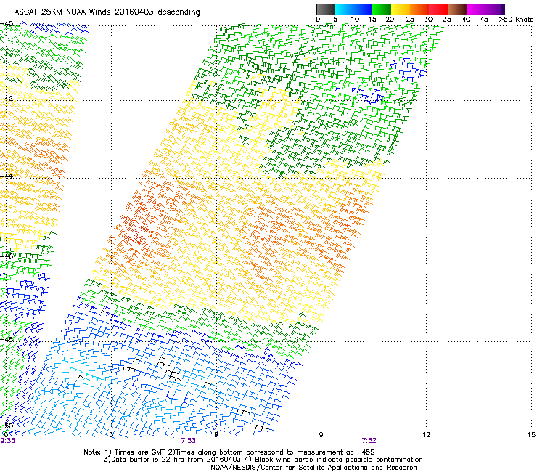
Task: Click the -40 latitude label
Action: pos(7,24)
